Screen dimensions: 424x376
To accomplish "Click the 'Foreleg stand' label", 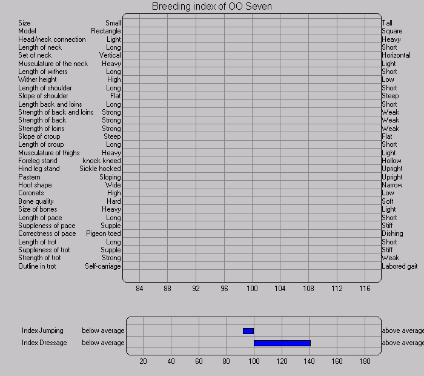I will click(38, 161).
